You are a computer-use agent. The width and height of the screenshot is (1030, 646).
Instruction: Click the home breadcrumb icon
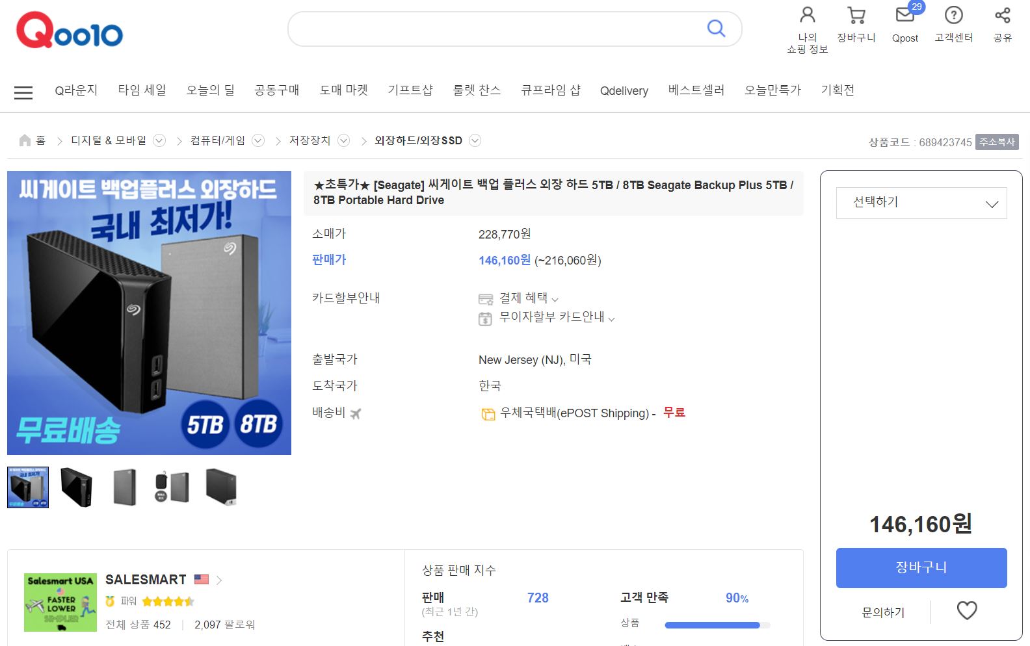pos(25,140)
